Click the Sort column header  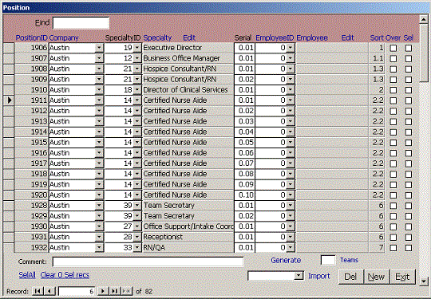(x=377, y=37)
